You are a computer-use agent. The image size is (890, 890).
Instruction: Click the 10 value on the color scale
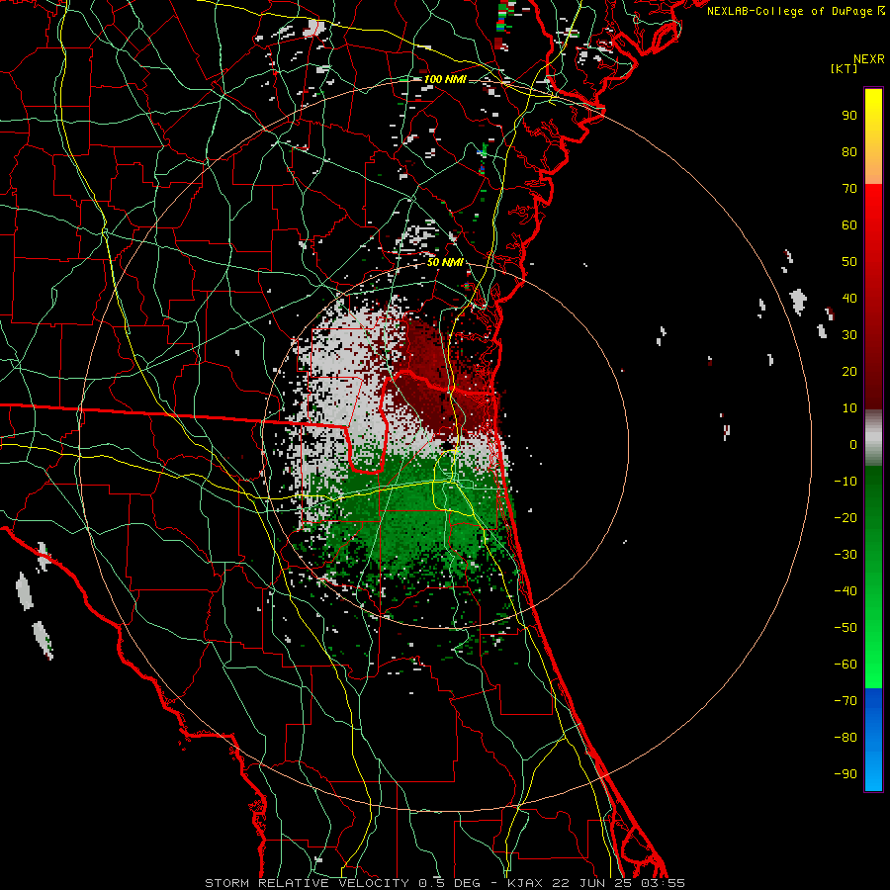click(849, 408)
